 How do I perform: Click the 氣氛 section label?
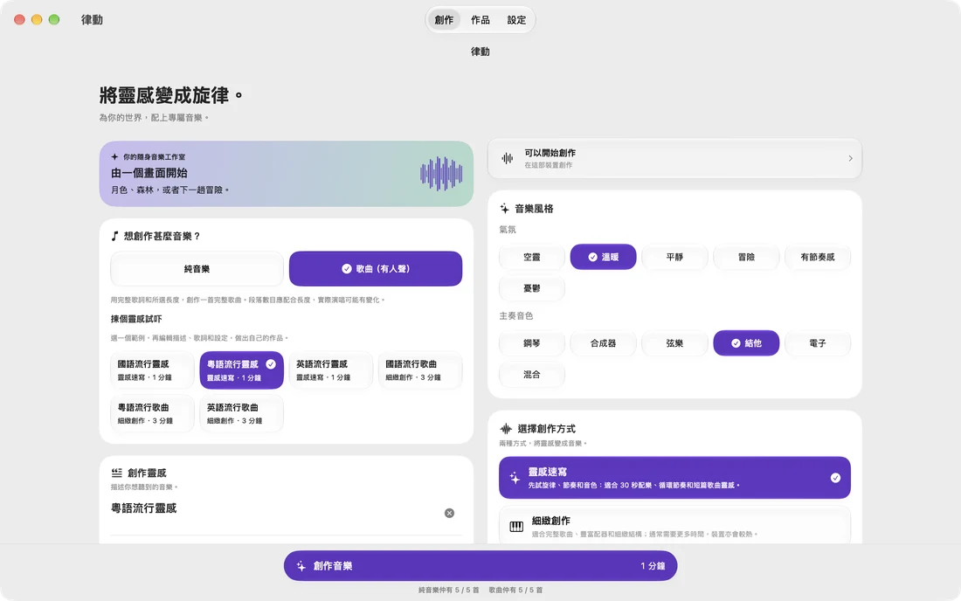[508, 229]
